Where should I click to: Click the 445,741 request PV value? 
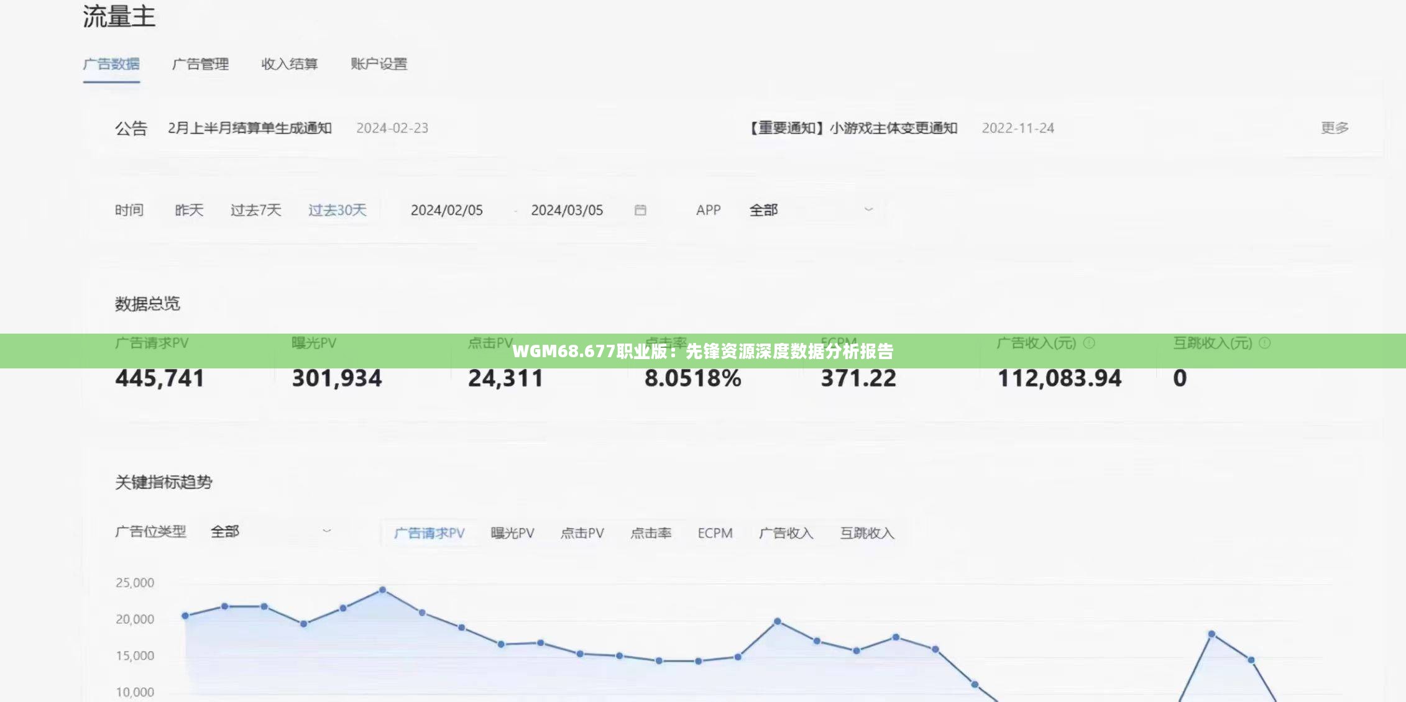(x=160, y=378)
